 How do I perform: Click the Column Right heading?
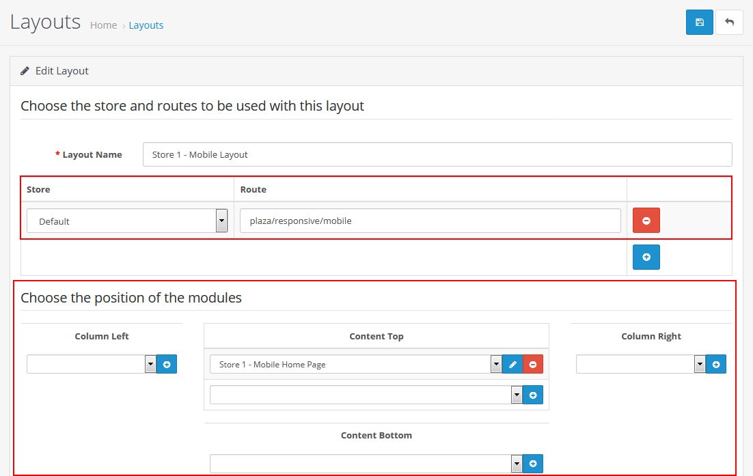pos(651,337)
